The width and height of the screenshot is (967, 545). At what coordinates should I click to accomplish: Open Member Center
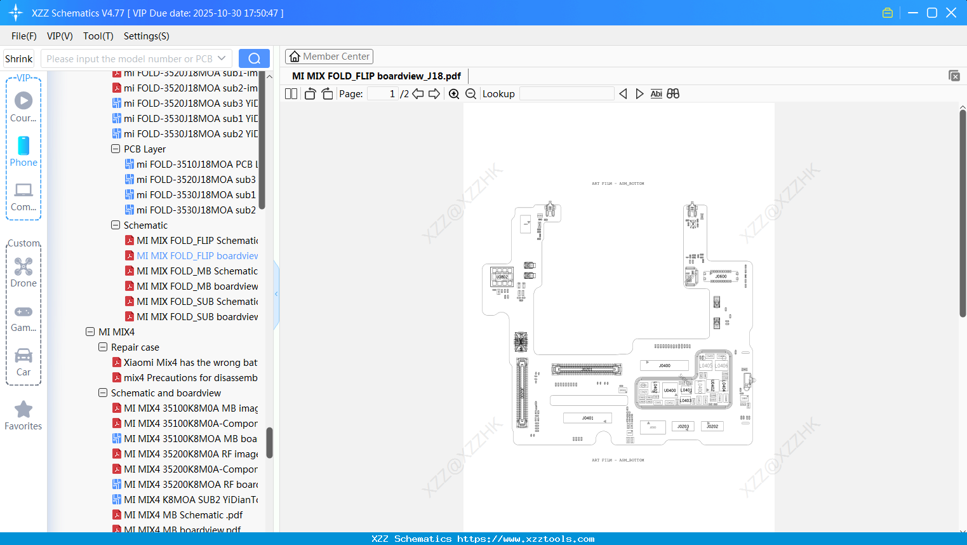pyautogui.click(x=329, y=57)
